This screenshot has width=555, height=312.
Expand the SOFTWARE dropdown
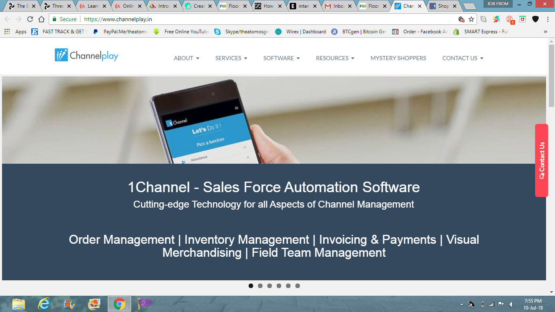point(281,58)
